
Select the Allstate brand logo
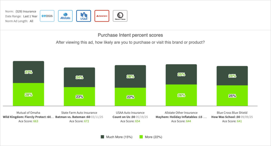pos(65,16)
